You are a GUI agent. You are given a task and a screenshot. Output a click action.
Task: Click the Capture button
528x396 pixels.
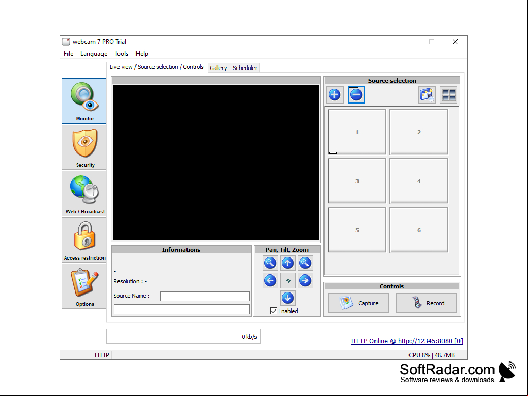click(x=359, y=303)
